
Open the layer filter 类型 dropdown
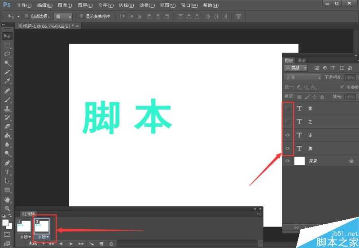(296, 68)
